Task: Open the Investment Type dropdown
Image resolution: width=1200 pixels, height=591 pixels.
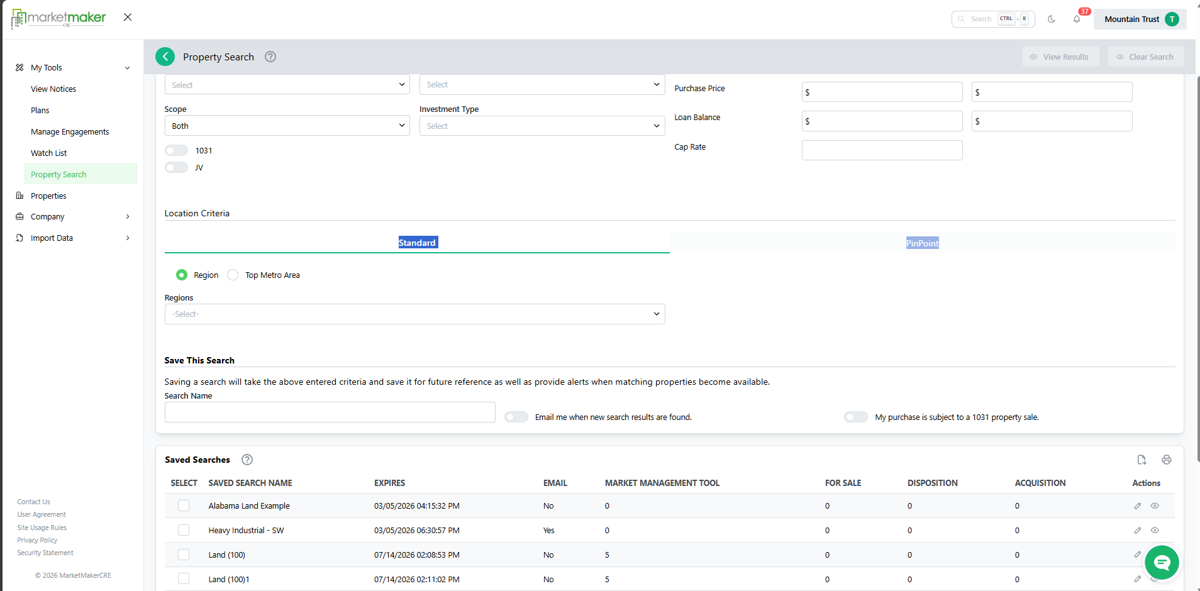Action: click(x=542, y=126)
